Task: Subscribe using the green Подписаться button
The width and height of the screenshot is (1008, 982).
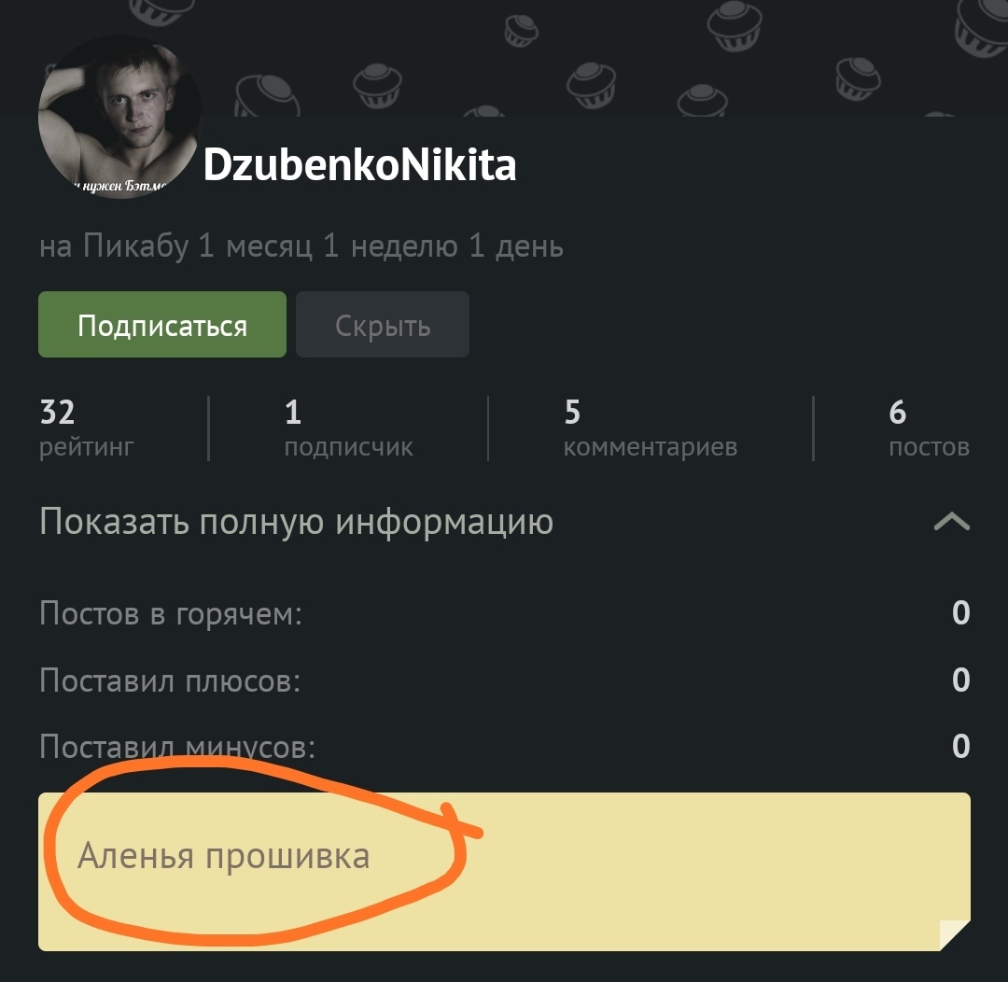Action: tap(162, 324)
